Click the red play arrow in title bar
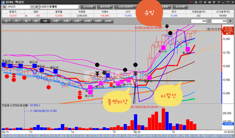235x138 pixels. (191, 3)
